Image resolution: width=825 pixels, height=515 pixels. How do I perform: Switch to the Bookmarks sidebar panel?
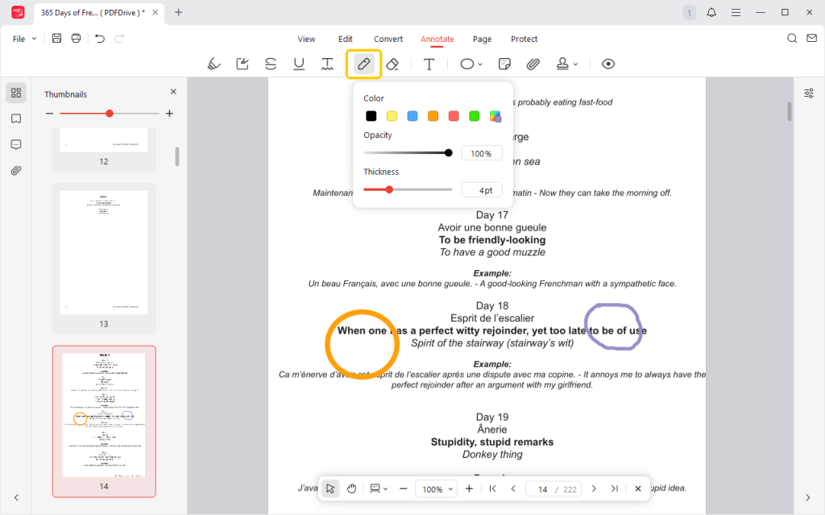coord(16,118)
